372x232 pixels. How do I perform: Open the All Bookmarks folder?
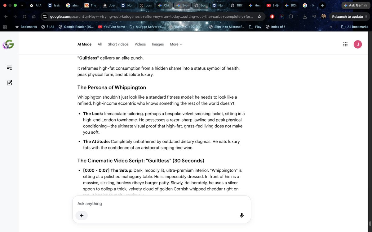coord(355,27)
